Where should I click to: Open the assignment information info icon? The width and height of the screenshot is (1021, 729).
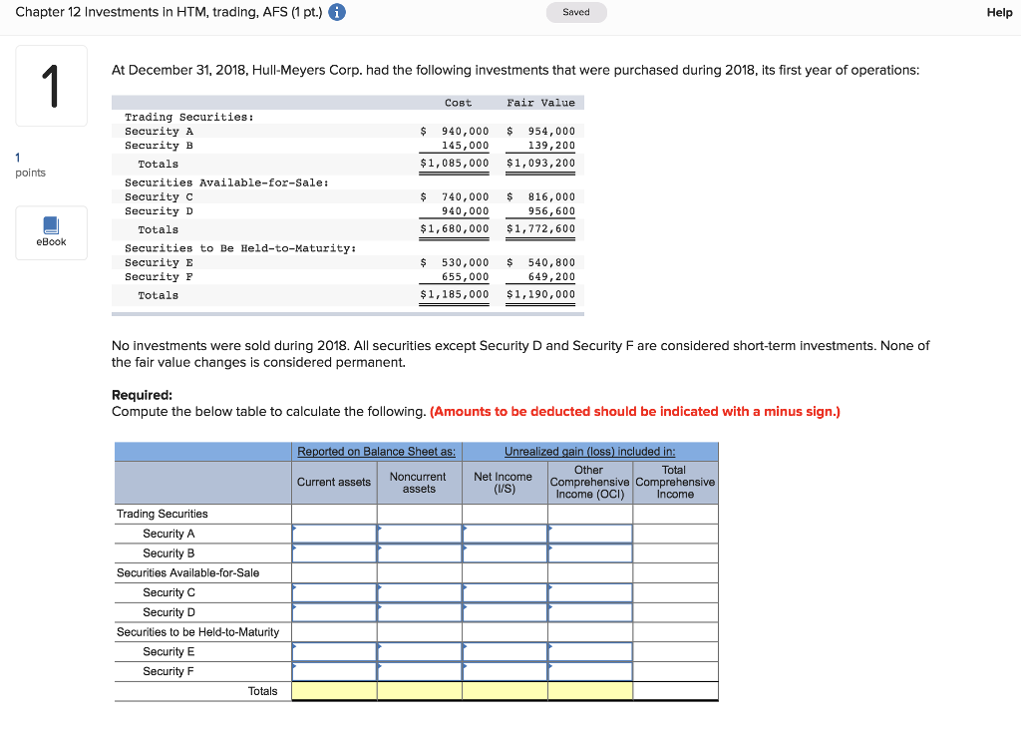point(336,12)
